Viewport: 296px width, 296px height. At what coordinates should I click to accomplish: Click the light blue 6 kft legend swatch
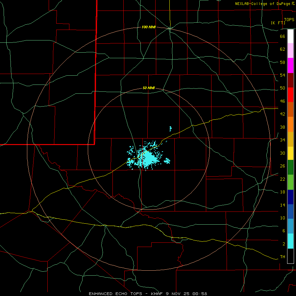290,226
